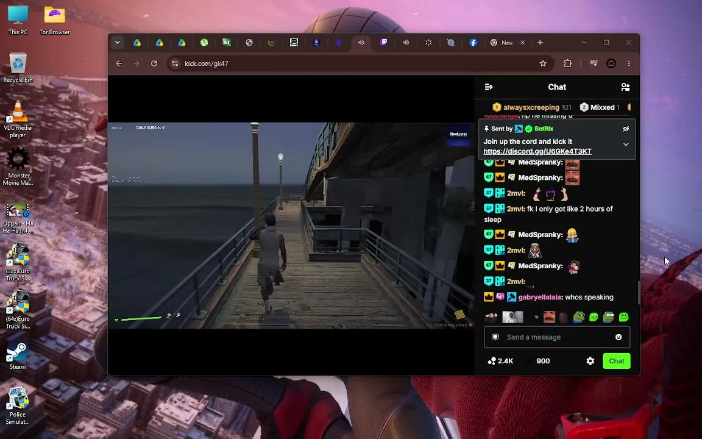
Task: Click the shield identity icon in message box
Action: (x=495, y=337)
